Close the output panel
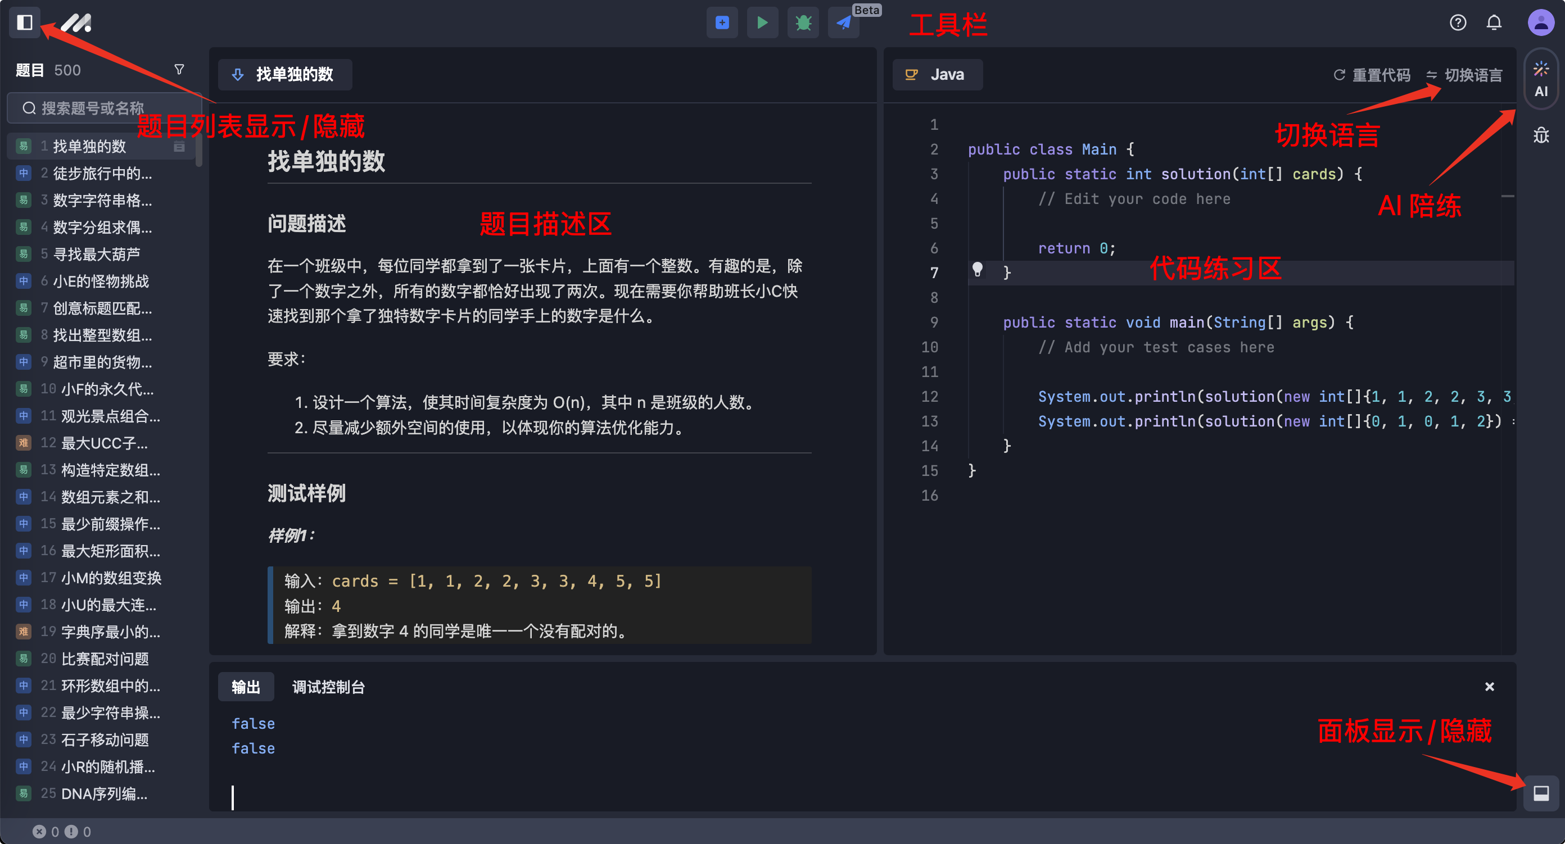Viewport: 1565px width, 844px height. pyautogui.click(x=1489, y=686)
